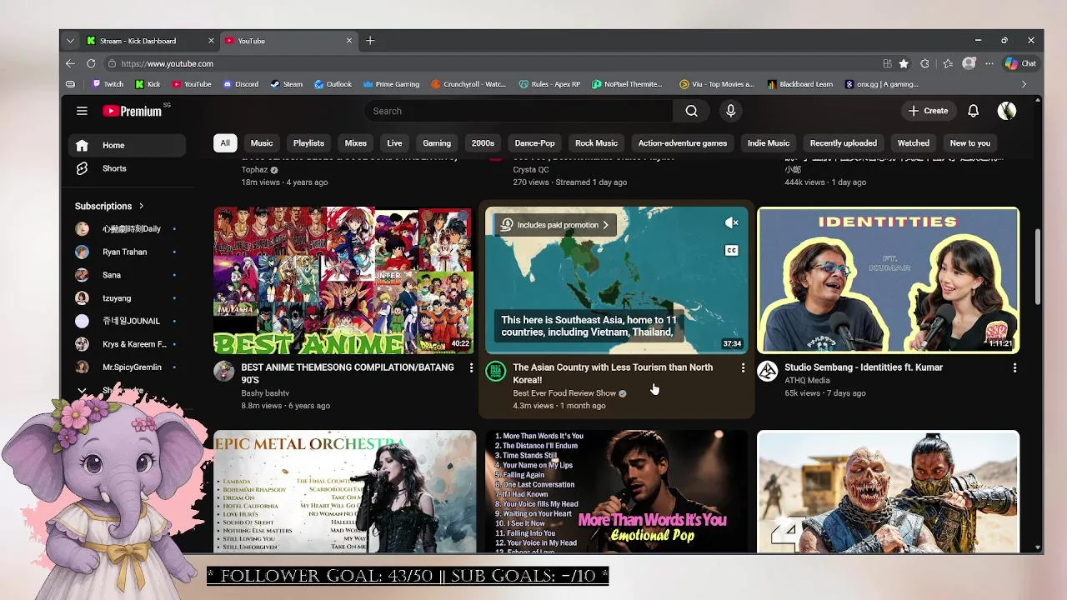Click the browser address bar

click(x=492, y=63)
